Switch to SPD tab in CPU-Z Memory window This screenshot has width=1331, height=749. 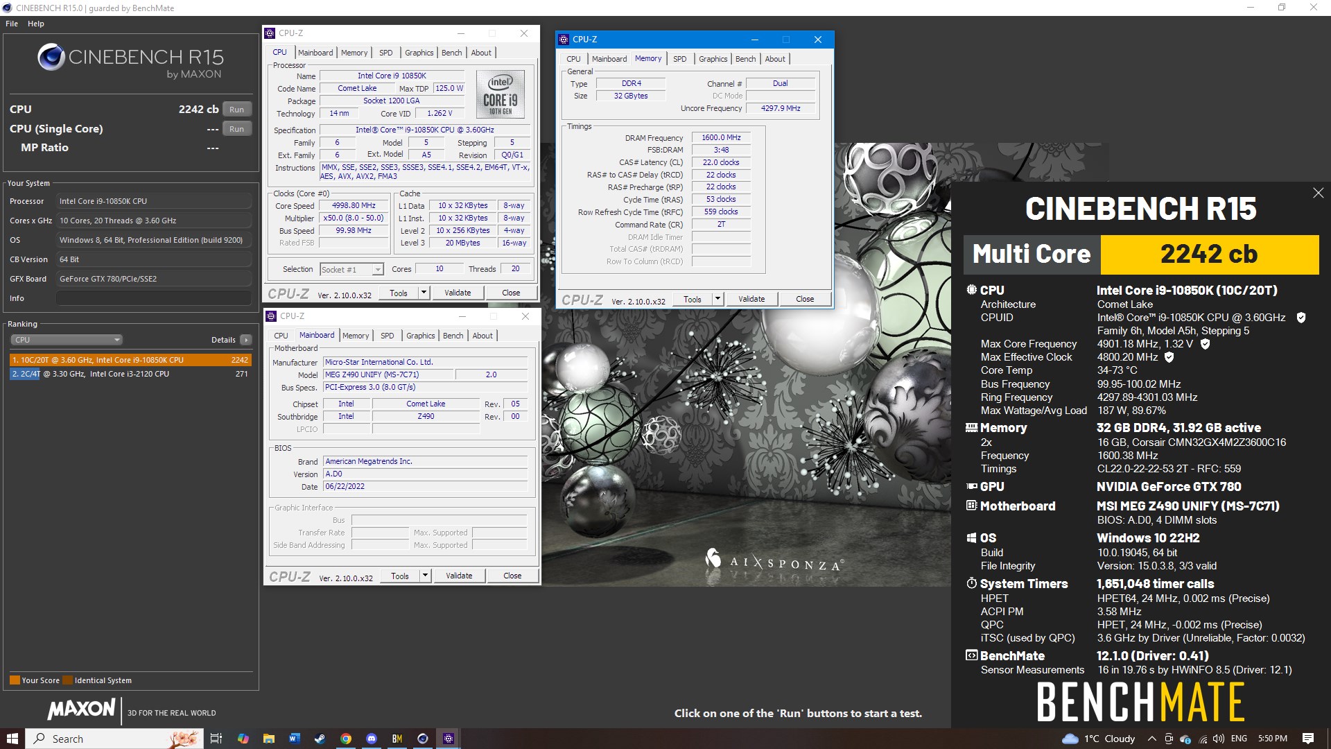tap(680, 59)
